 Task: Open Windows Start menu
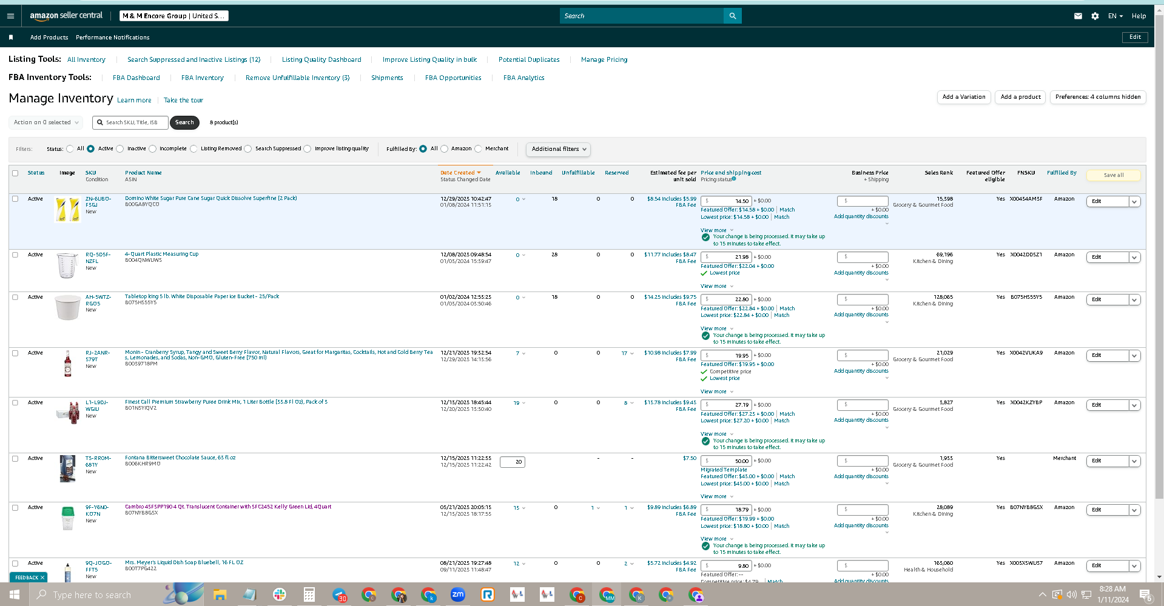(14, 595)
